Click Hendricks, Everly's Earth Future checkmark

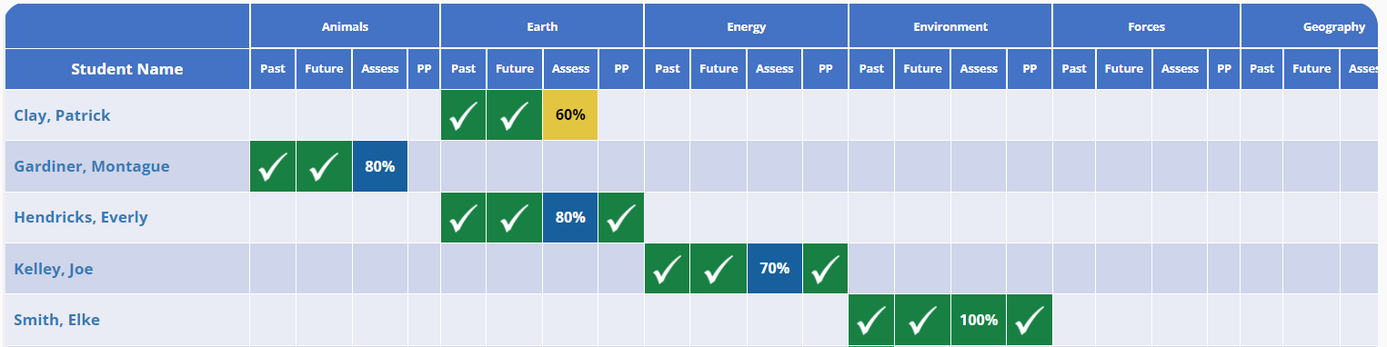[515, 218]
